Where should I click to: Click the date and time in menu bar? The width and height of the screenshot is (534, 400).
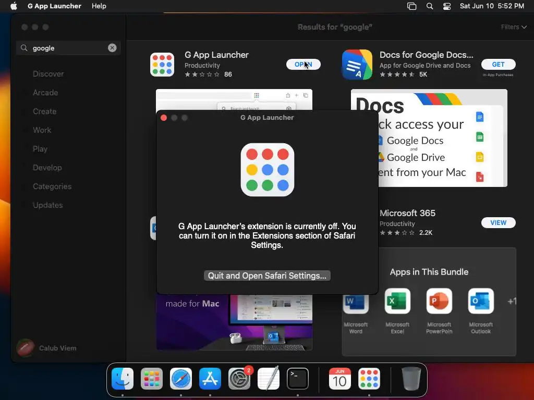click(492, 6)
